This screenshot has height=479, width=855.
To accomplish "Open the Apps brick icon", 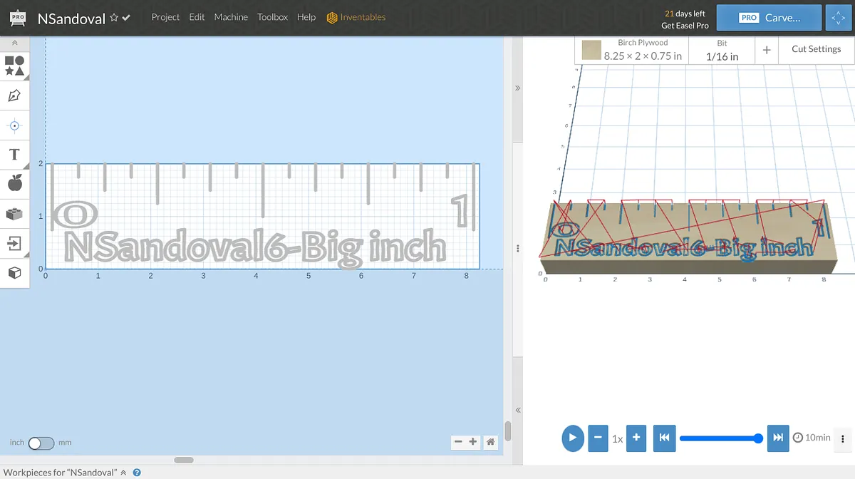I will [14, 214].
